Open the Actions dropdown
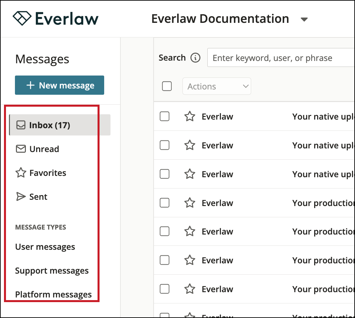 coord(217,86)
